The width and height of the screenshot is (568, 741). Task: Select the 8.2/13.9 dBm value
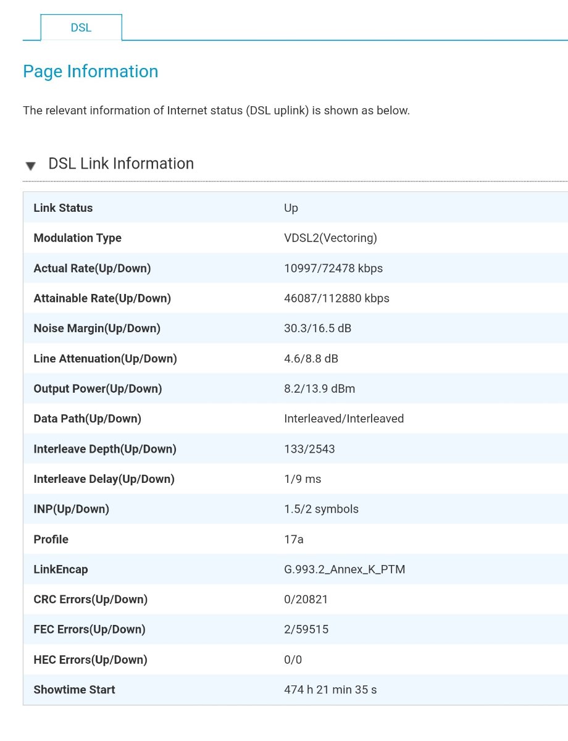pyautogui.click(x=319, y=389)
